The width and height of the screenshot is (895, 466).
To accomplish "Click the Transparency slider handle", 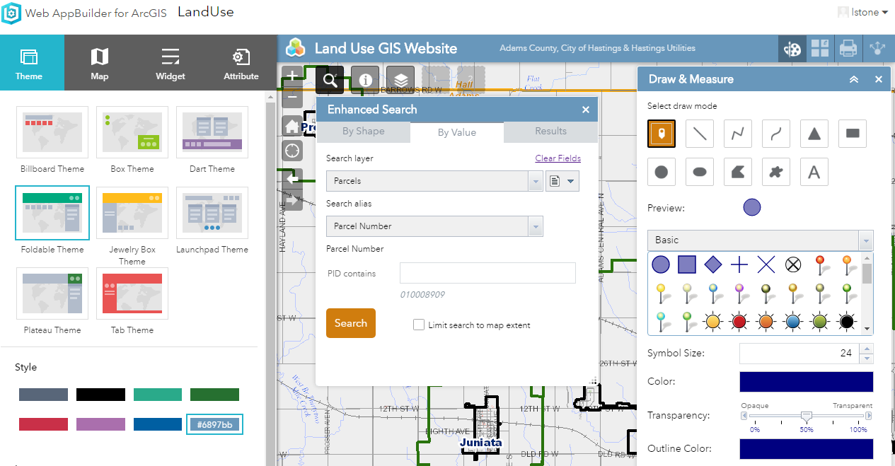I will 806,417.
